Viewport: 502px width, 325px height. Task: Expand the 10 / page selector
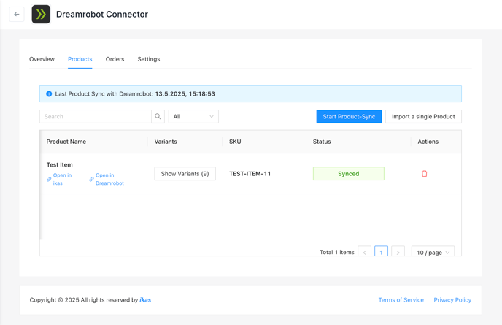433,252
